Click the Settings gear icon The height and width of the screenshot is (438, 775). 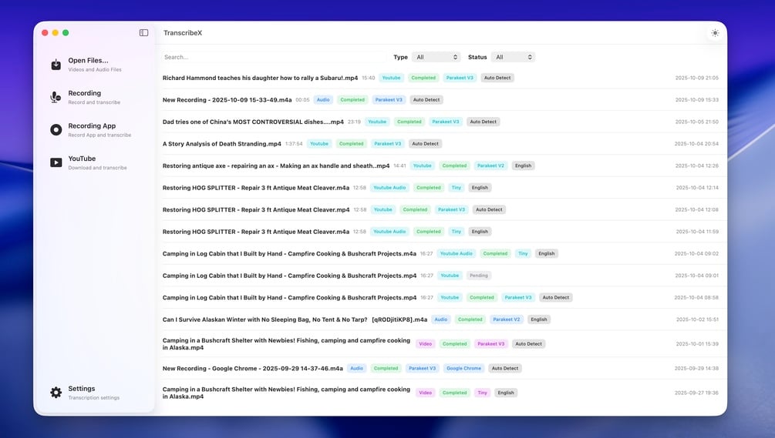[x=56, y=393]
